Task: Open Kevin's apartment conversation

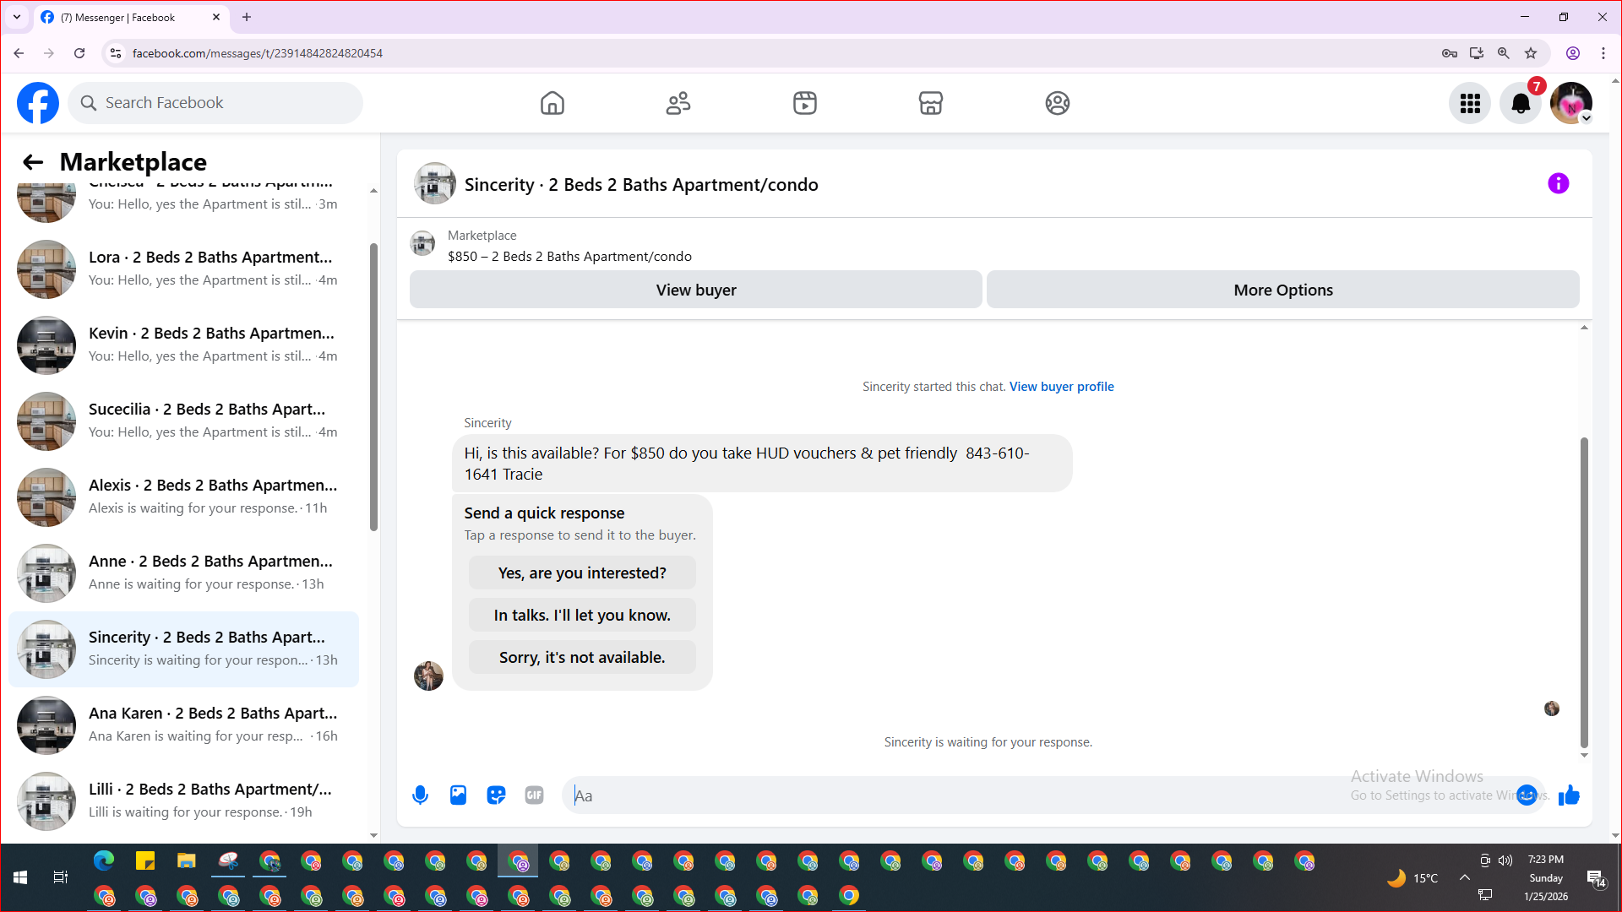Action: click(184, 345)
